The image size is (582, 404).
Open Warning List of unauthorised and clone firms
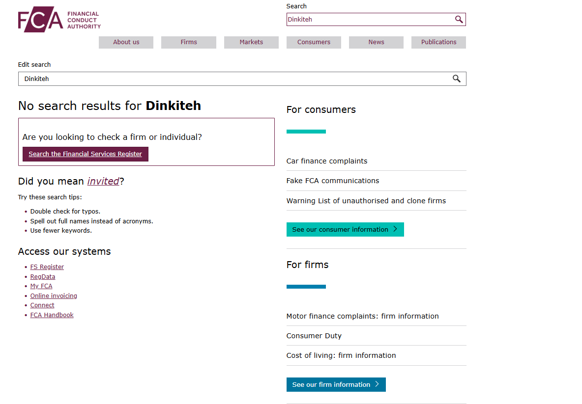tap(366, 200)
